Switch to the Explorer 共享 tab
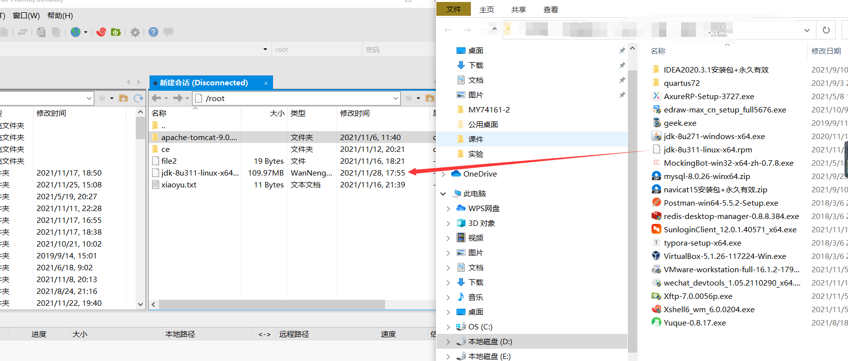 click(519, 9)
